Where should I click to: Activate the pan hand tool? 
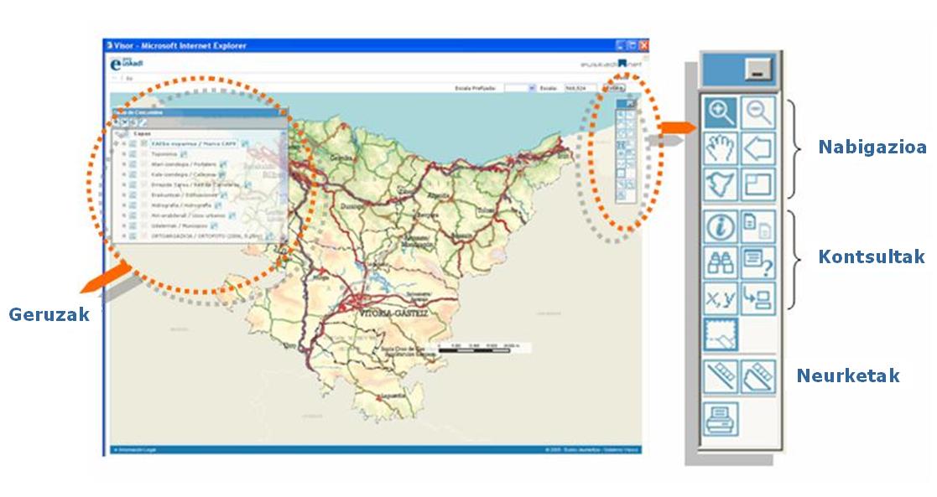(721, 148)
